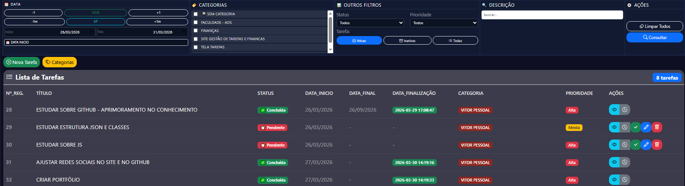The width and height of the screenshot is (685, 186).
Task: Mark task 29 complete with green check
Action: 635,127
